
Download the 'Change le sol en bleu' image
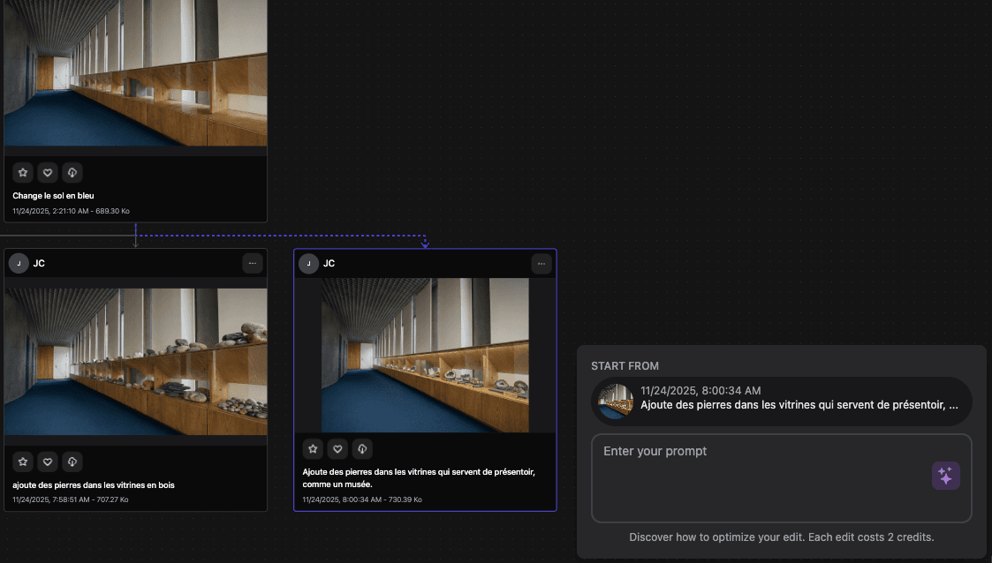[x=72, y=172]
